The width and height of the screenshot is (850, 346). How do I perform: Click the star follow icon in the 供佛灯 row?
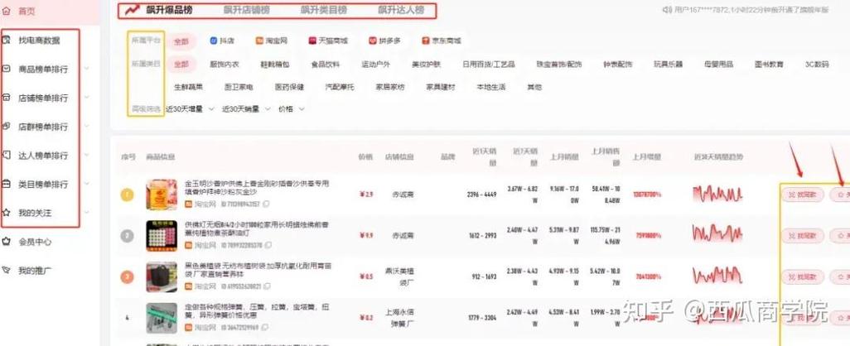[x=840, y=236]
